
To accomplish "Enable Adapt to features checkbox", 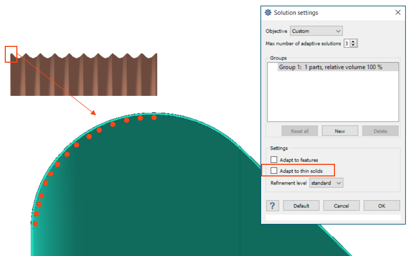I will [x=274, y=160].
